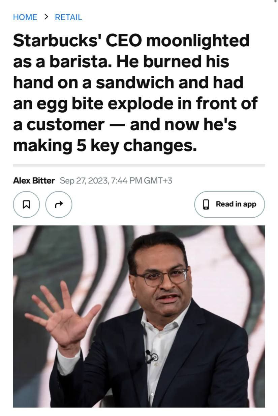The width and height of the screenshot is (278, 416).
Task: Click "GMT+3" in the publish time
Action: pyautogui.click(x=158, y=180)
